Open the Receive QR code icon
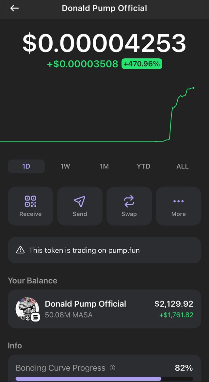Image resolution: width=209 pixels, height=382 pixels. coord(30,201)
